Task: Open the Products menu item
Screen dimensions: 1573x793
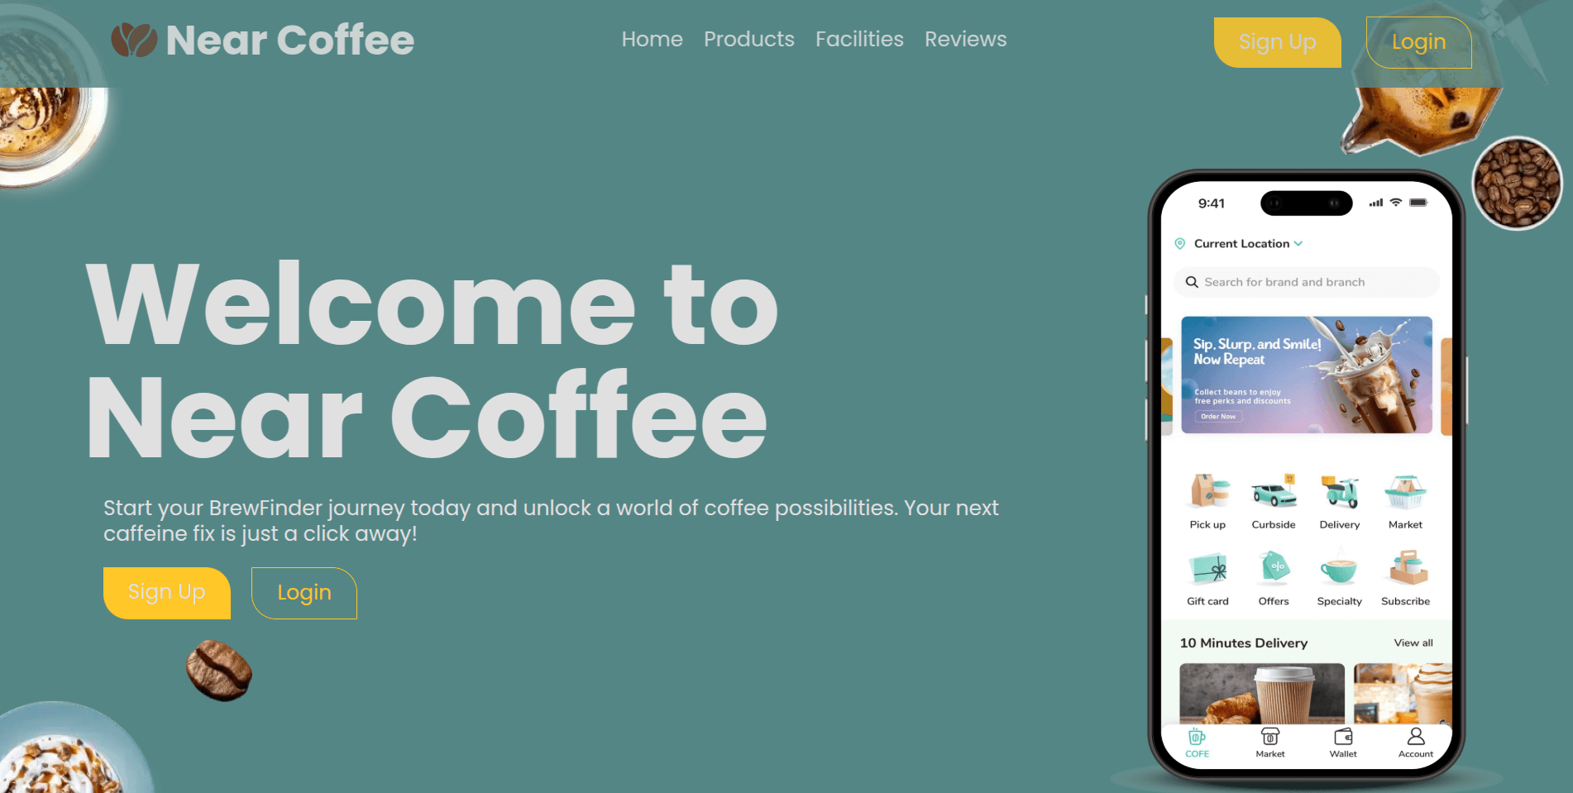Action: point(749,39)
